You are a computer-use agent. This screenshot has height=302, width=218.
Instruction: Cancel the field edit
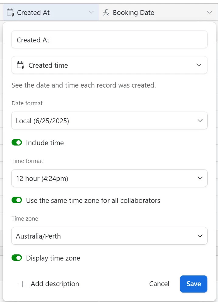pos(159,284)
